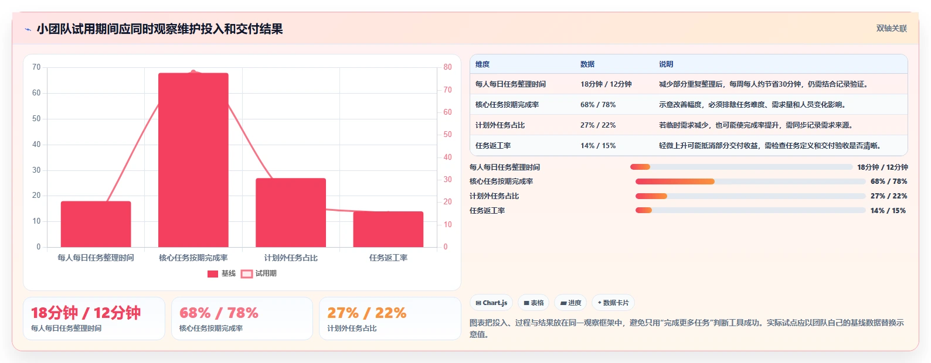Viewport: 931px width, 363px height.
Task: Click the 计划外任务占比 progress bar
Action: pos(750,196)
